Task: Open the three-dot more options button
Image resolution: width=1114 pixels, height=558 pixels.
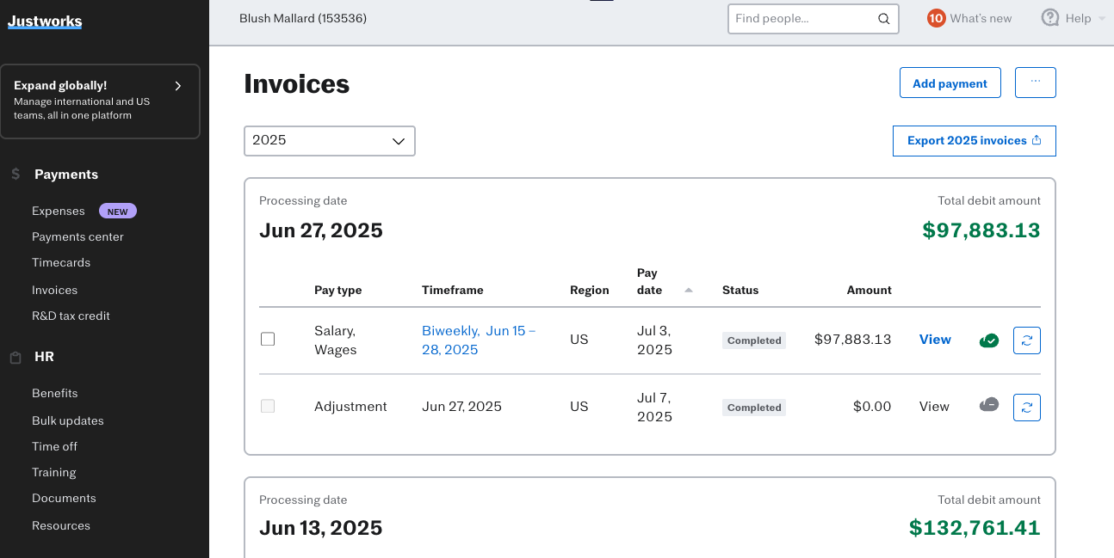Action: coord(1035,83)
